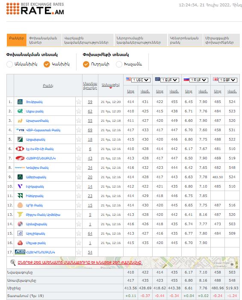Select the Անկանխիկ radio option

tap(9, 64)
